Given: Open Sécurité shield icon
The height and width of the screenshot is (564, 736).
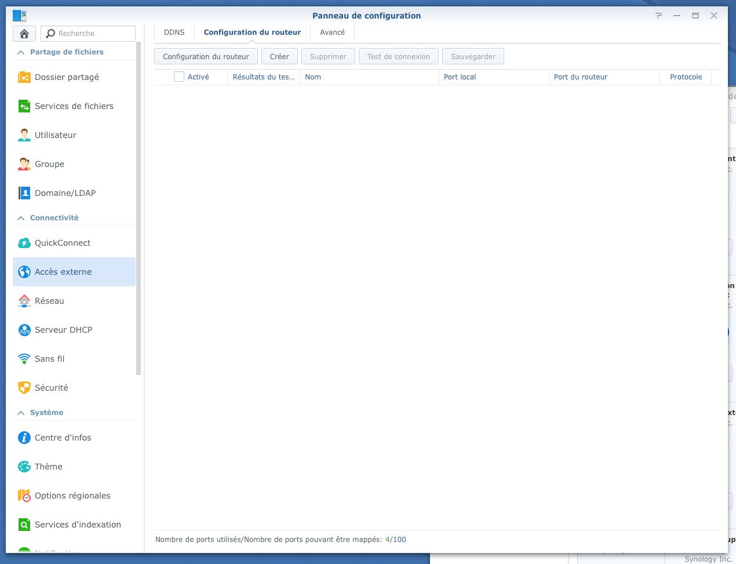Looking at the screenshot, I should [x=24, y=388].
